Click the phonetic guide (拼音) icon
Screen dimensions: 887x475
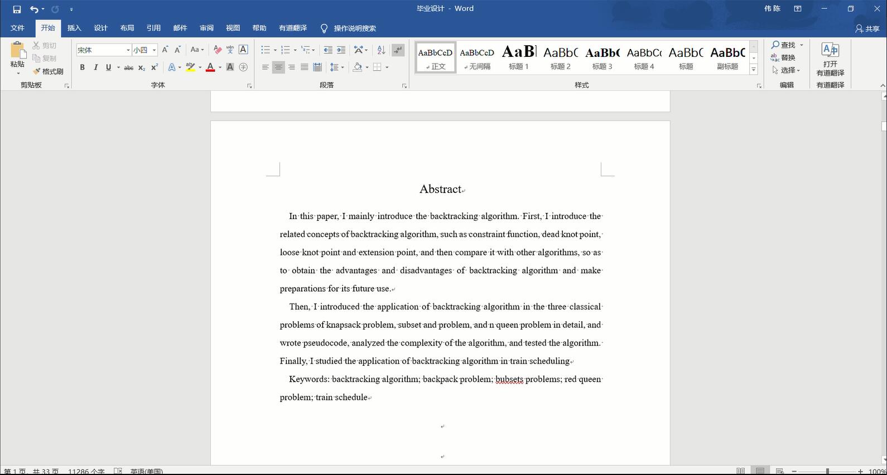click(230, 50)
